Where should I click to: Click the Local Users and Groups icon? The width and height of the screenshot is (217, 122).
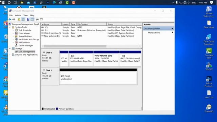(16, 39)
